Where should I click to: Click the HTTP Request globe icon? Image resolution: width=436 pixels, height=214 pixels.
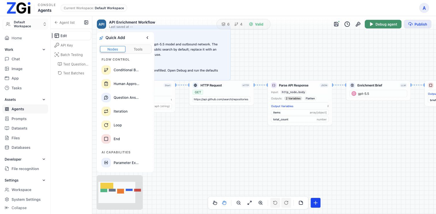tap(195, 85)
